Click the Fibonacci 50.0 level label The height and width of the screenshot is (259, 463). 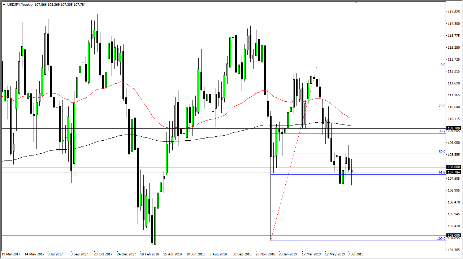pos(442,152)
